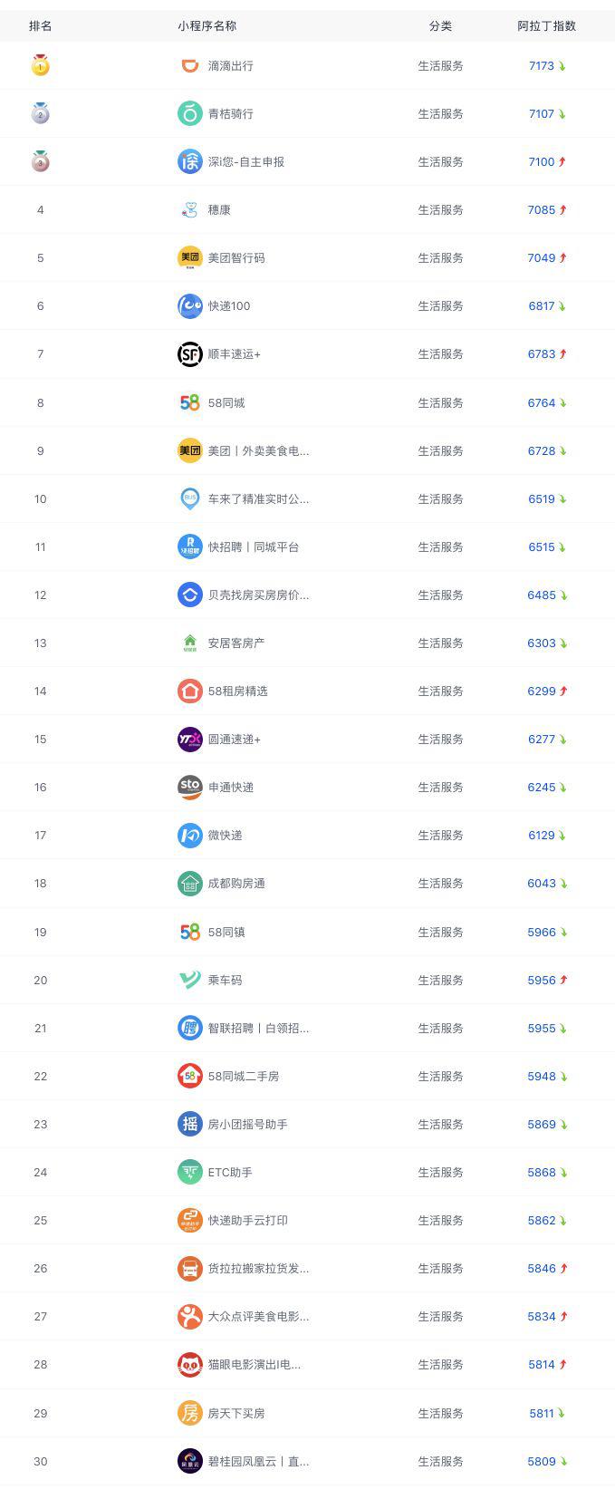Click the 猫眼电影 red cat icon
Screen dimensions: 615x1499
(x=189, y=1365)
